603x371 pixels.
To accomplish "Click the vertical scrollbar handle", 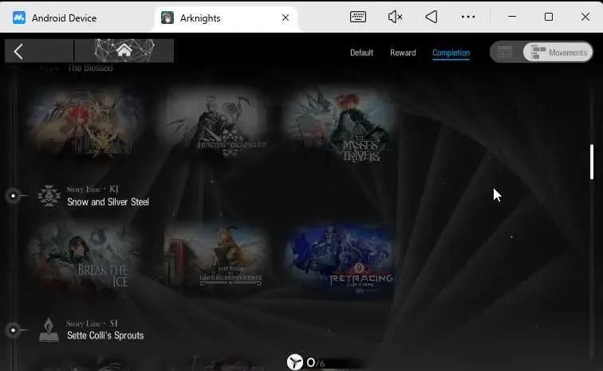I will 592,162.
